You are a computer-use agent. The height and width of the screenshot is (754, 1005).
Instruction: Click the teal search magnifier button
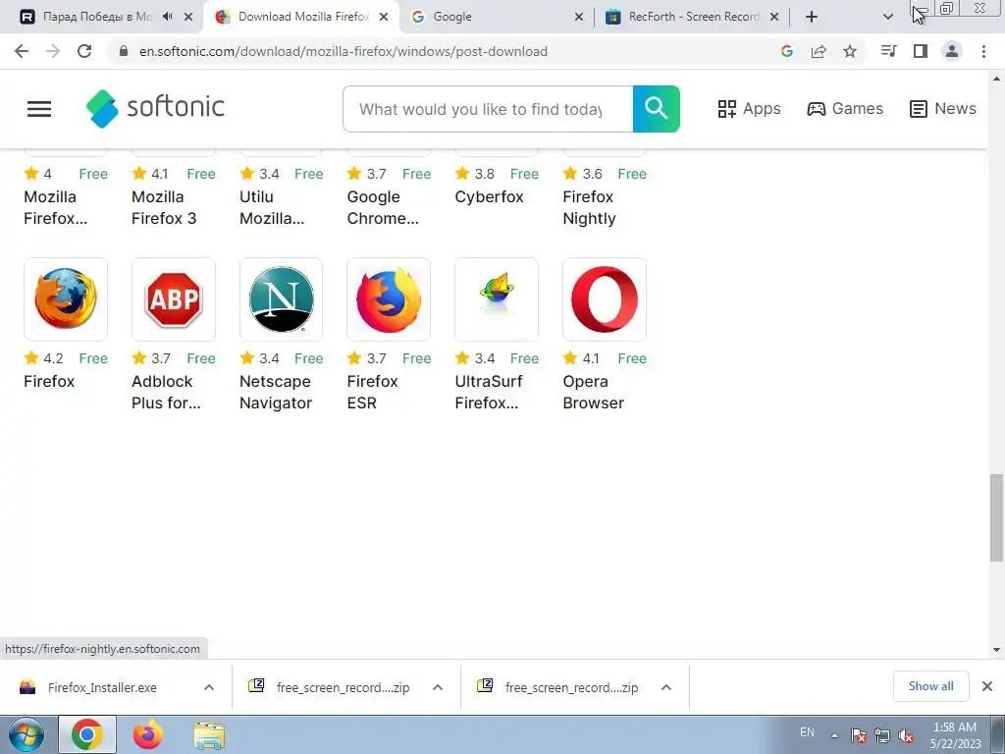point(656,108)
